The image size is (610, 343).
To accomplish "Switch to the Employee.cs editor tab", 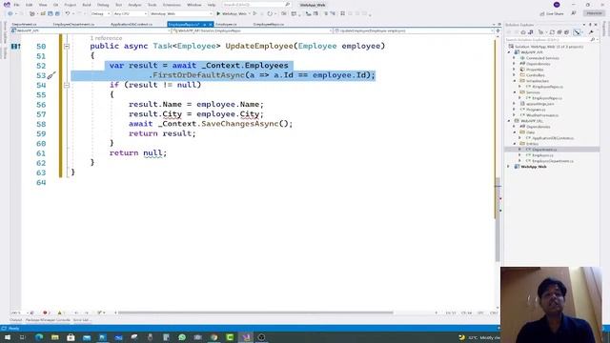I will pyautogui.click(x=226, y=24).
